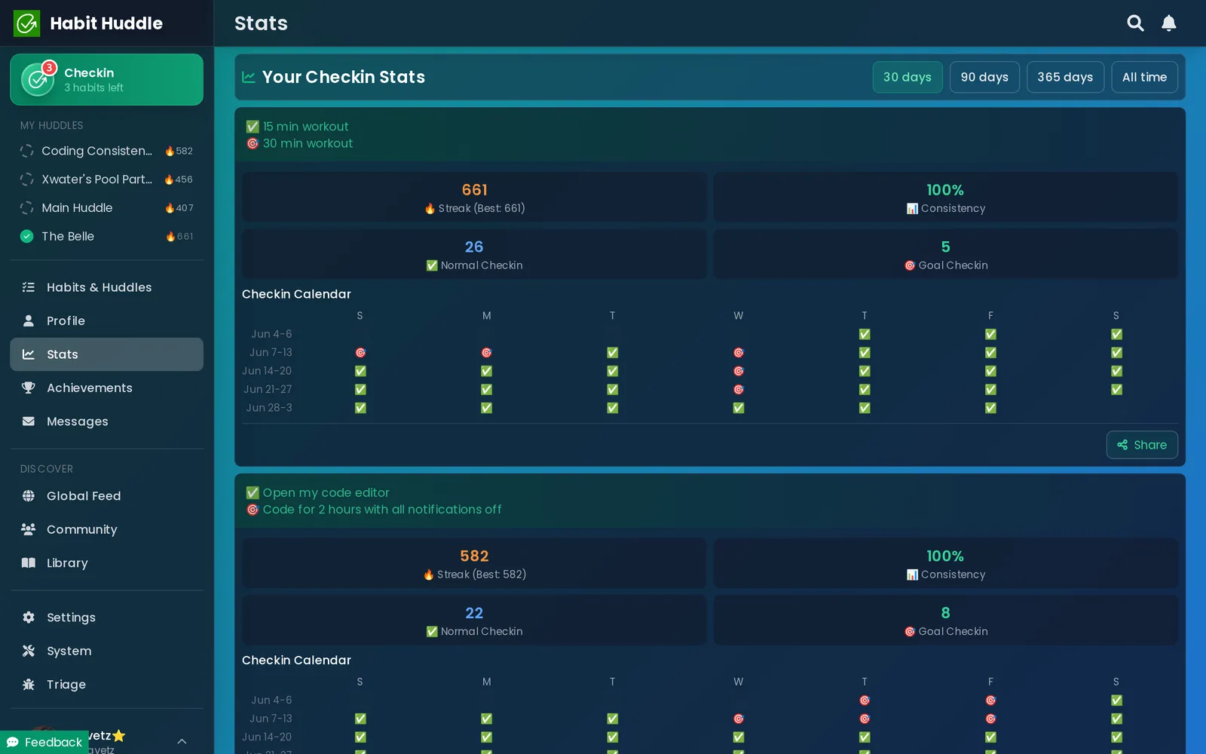Open Main Huddle
This screenshot has width=1206, height=754.
tap(106, 208)
